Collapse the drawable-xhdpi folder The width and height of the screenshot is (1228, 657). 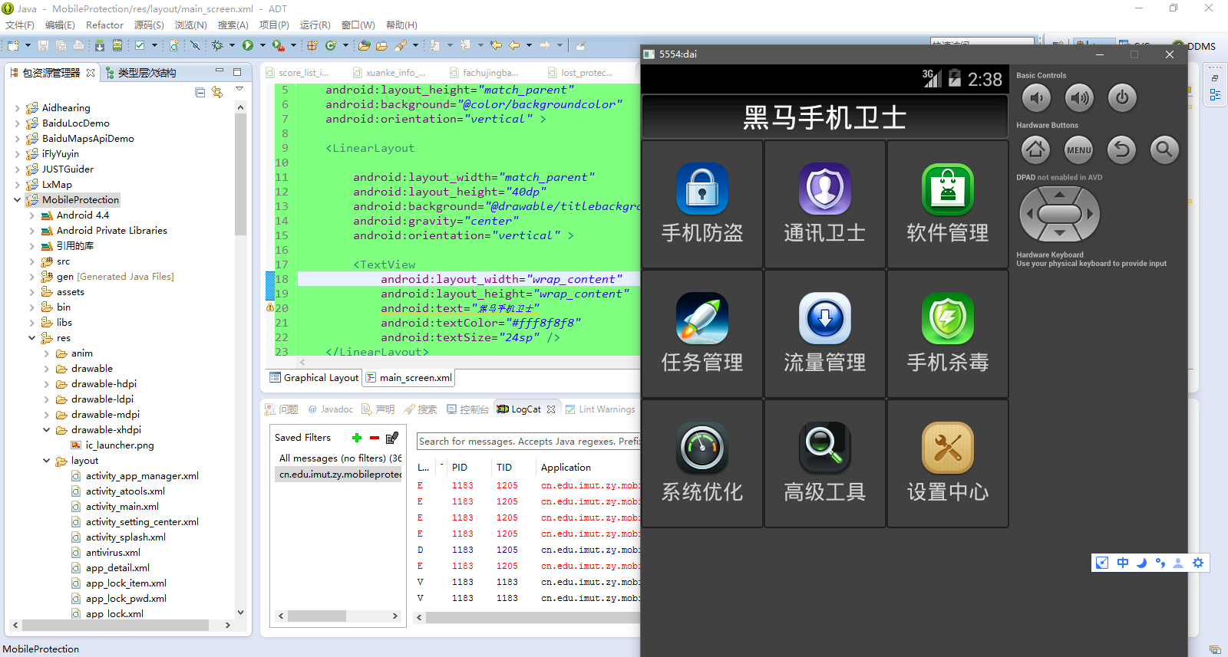[x=47, y=430]
